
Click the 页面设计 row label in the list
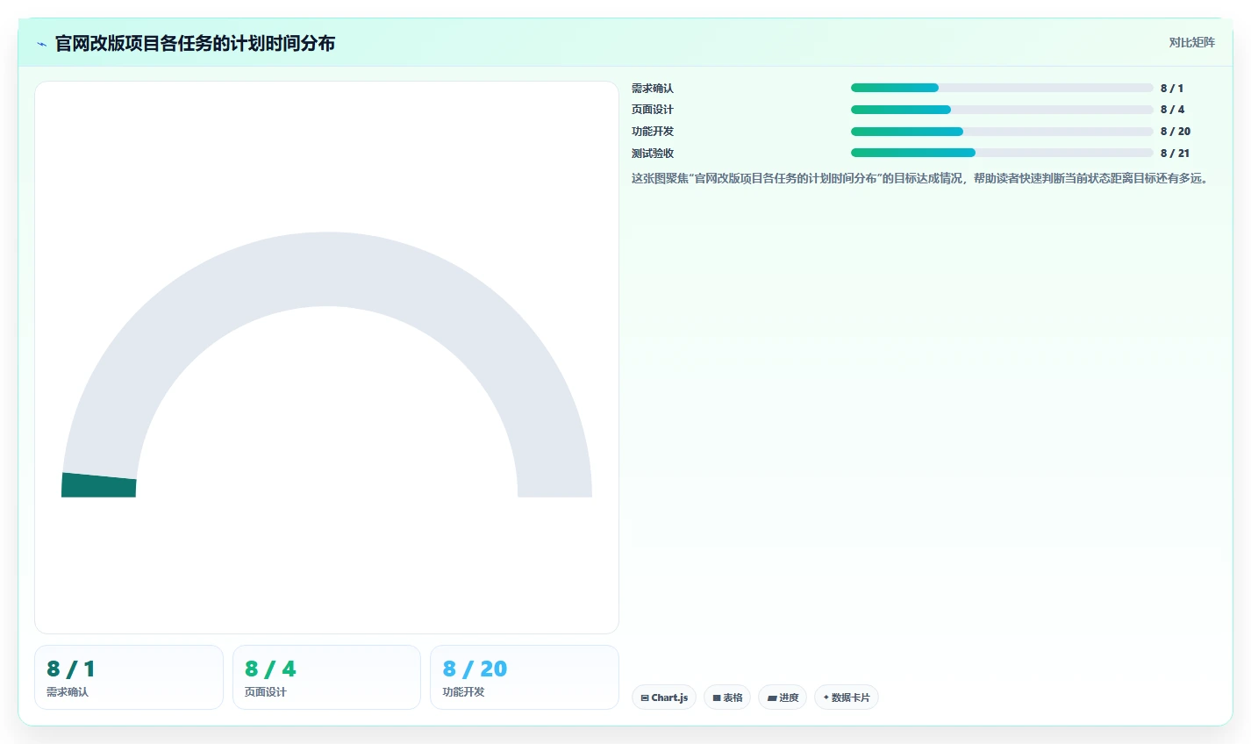click(653, 110)
